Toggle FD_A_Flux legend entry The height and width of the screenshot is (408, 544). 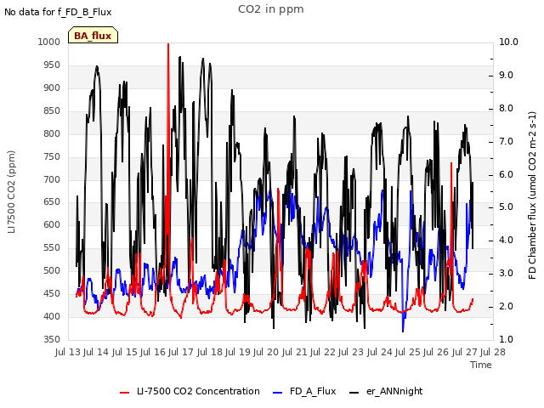click(304, 391)
